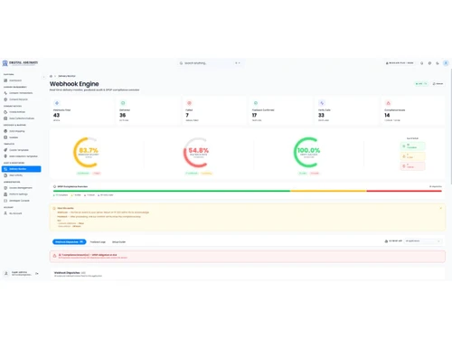The height and width of the screenshot is (339, 452).
Task: Click the 54.8% postback rate gauge
Action: [x=198, y=152]
